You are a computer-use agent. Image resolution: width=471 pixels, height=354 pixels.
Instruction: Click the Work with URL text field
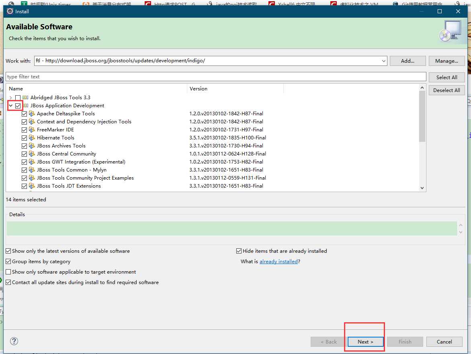pos(207,61)
